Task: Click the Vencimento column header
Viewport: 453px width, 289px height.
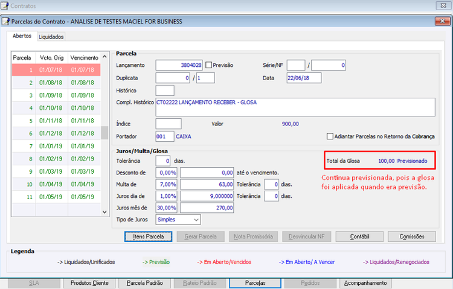Action: [85, 58]
